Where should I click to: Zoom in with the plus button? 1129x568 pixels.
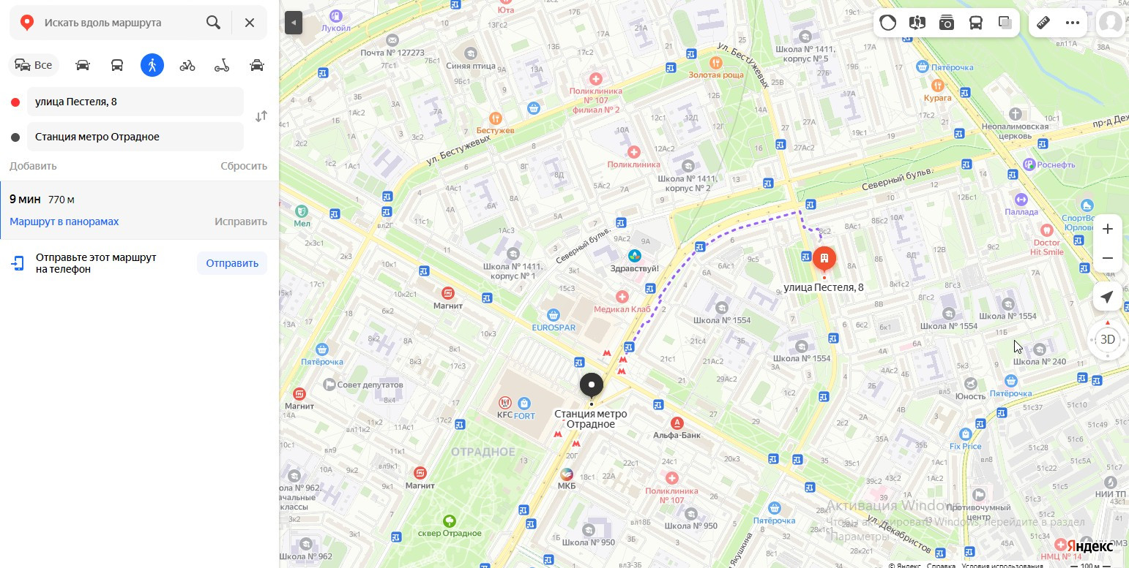click(x=1108, y=229)
